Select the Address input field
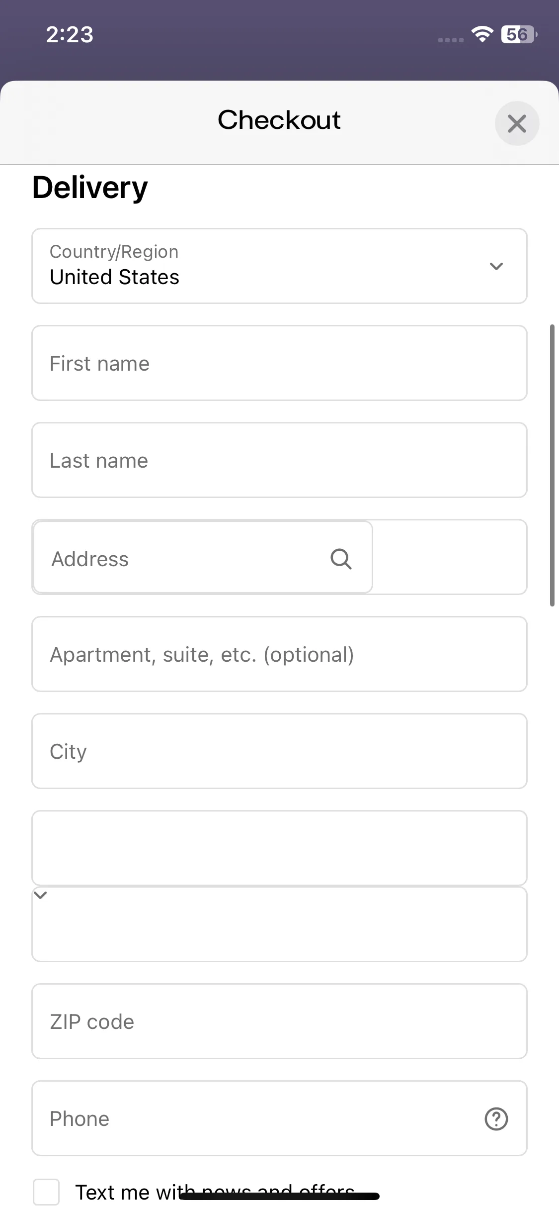 [203, 557]
